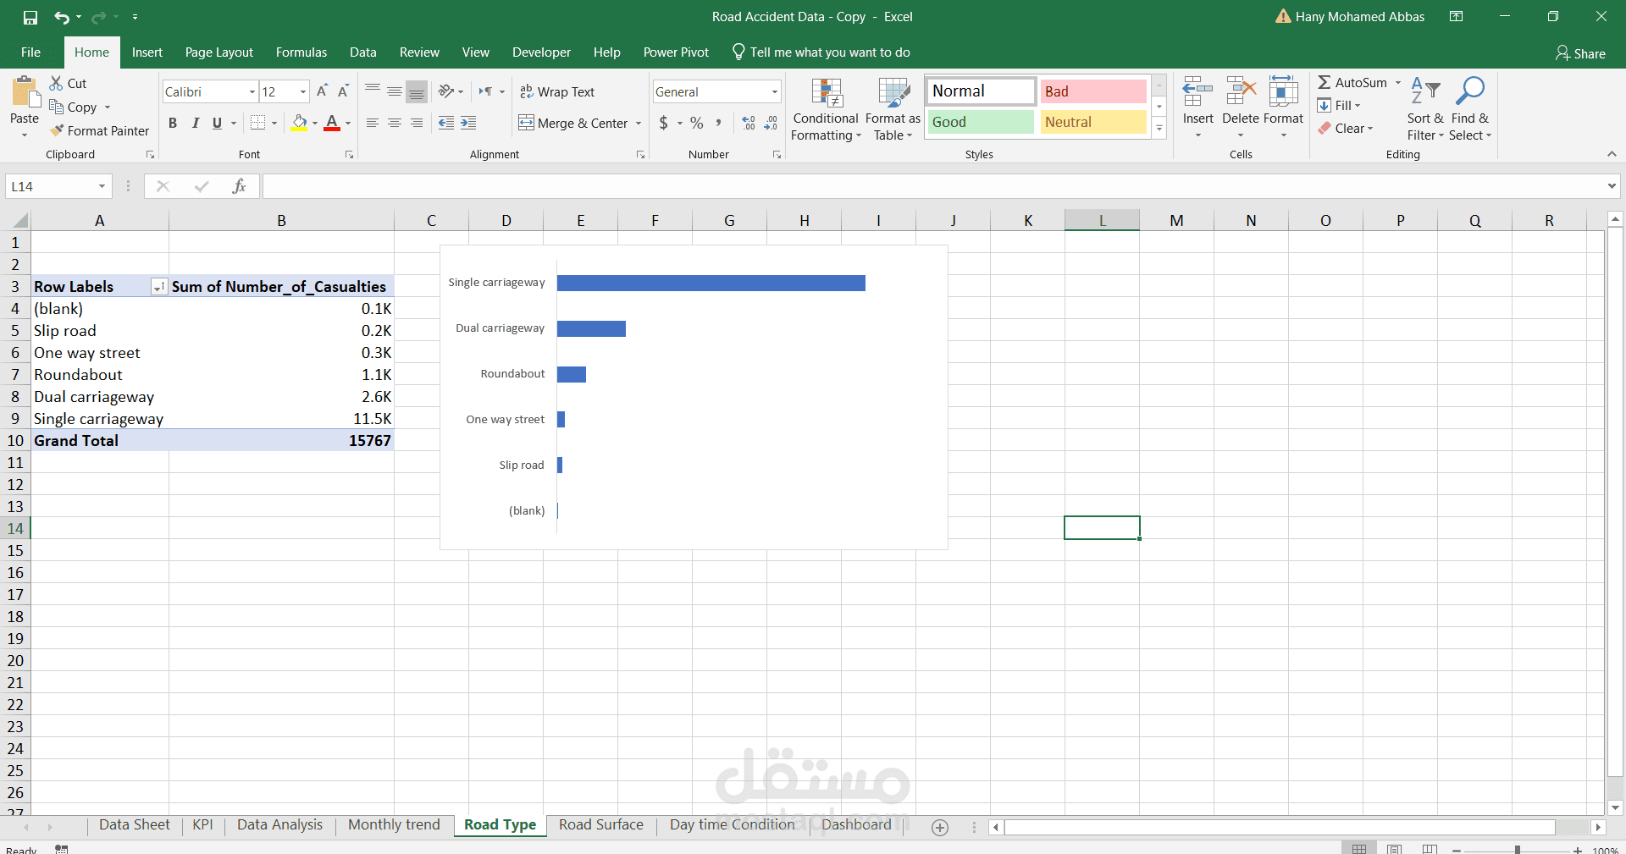Image resolution: width=1626 pixels, height=854 pixels.
Task: Decrease indent of cell contents
Action: [446, 123]
